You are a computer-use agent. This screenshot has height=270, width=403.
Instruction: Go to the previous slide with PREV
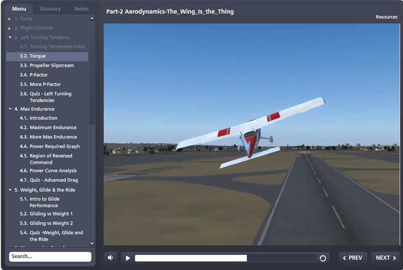point(353,258)
